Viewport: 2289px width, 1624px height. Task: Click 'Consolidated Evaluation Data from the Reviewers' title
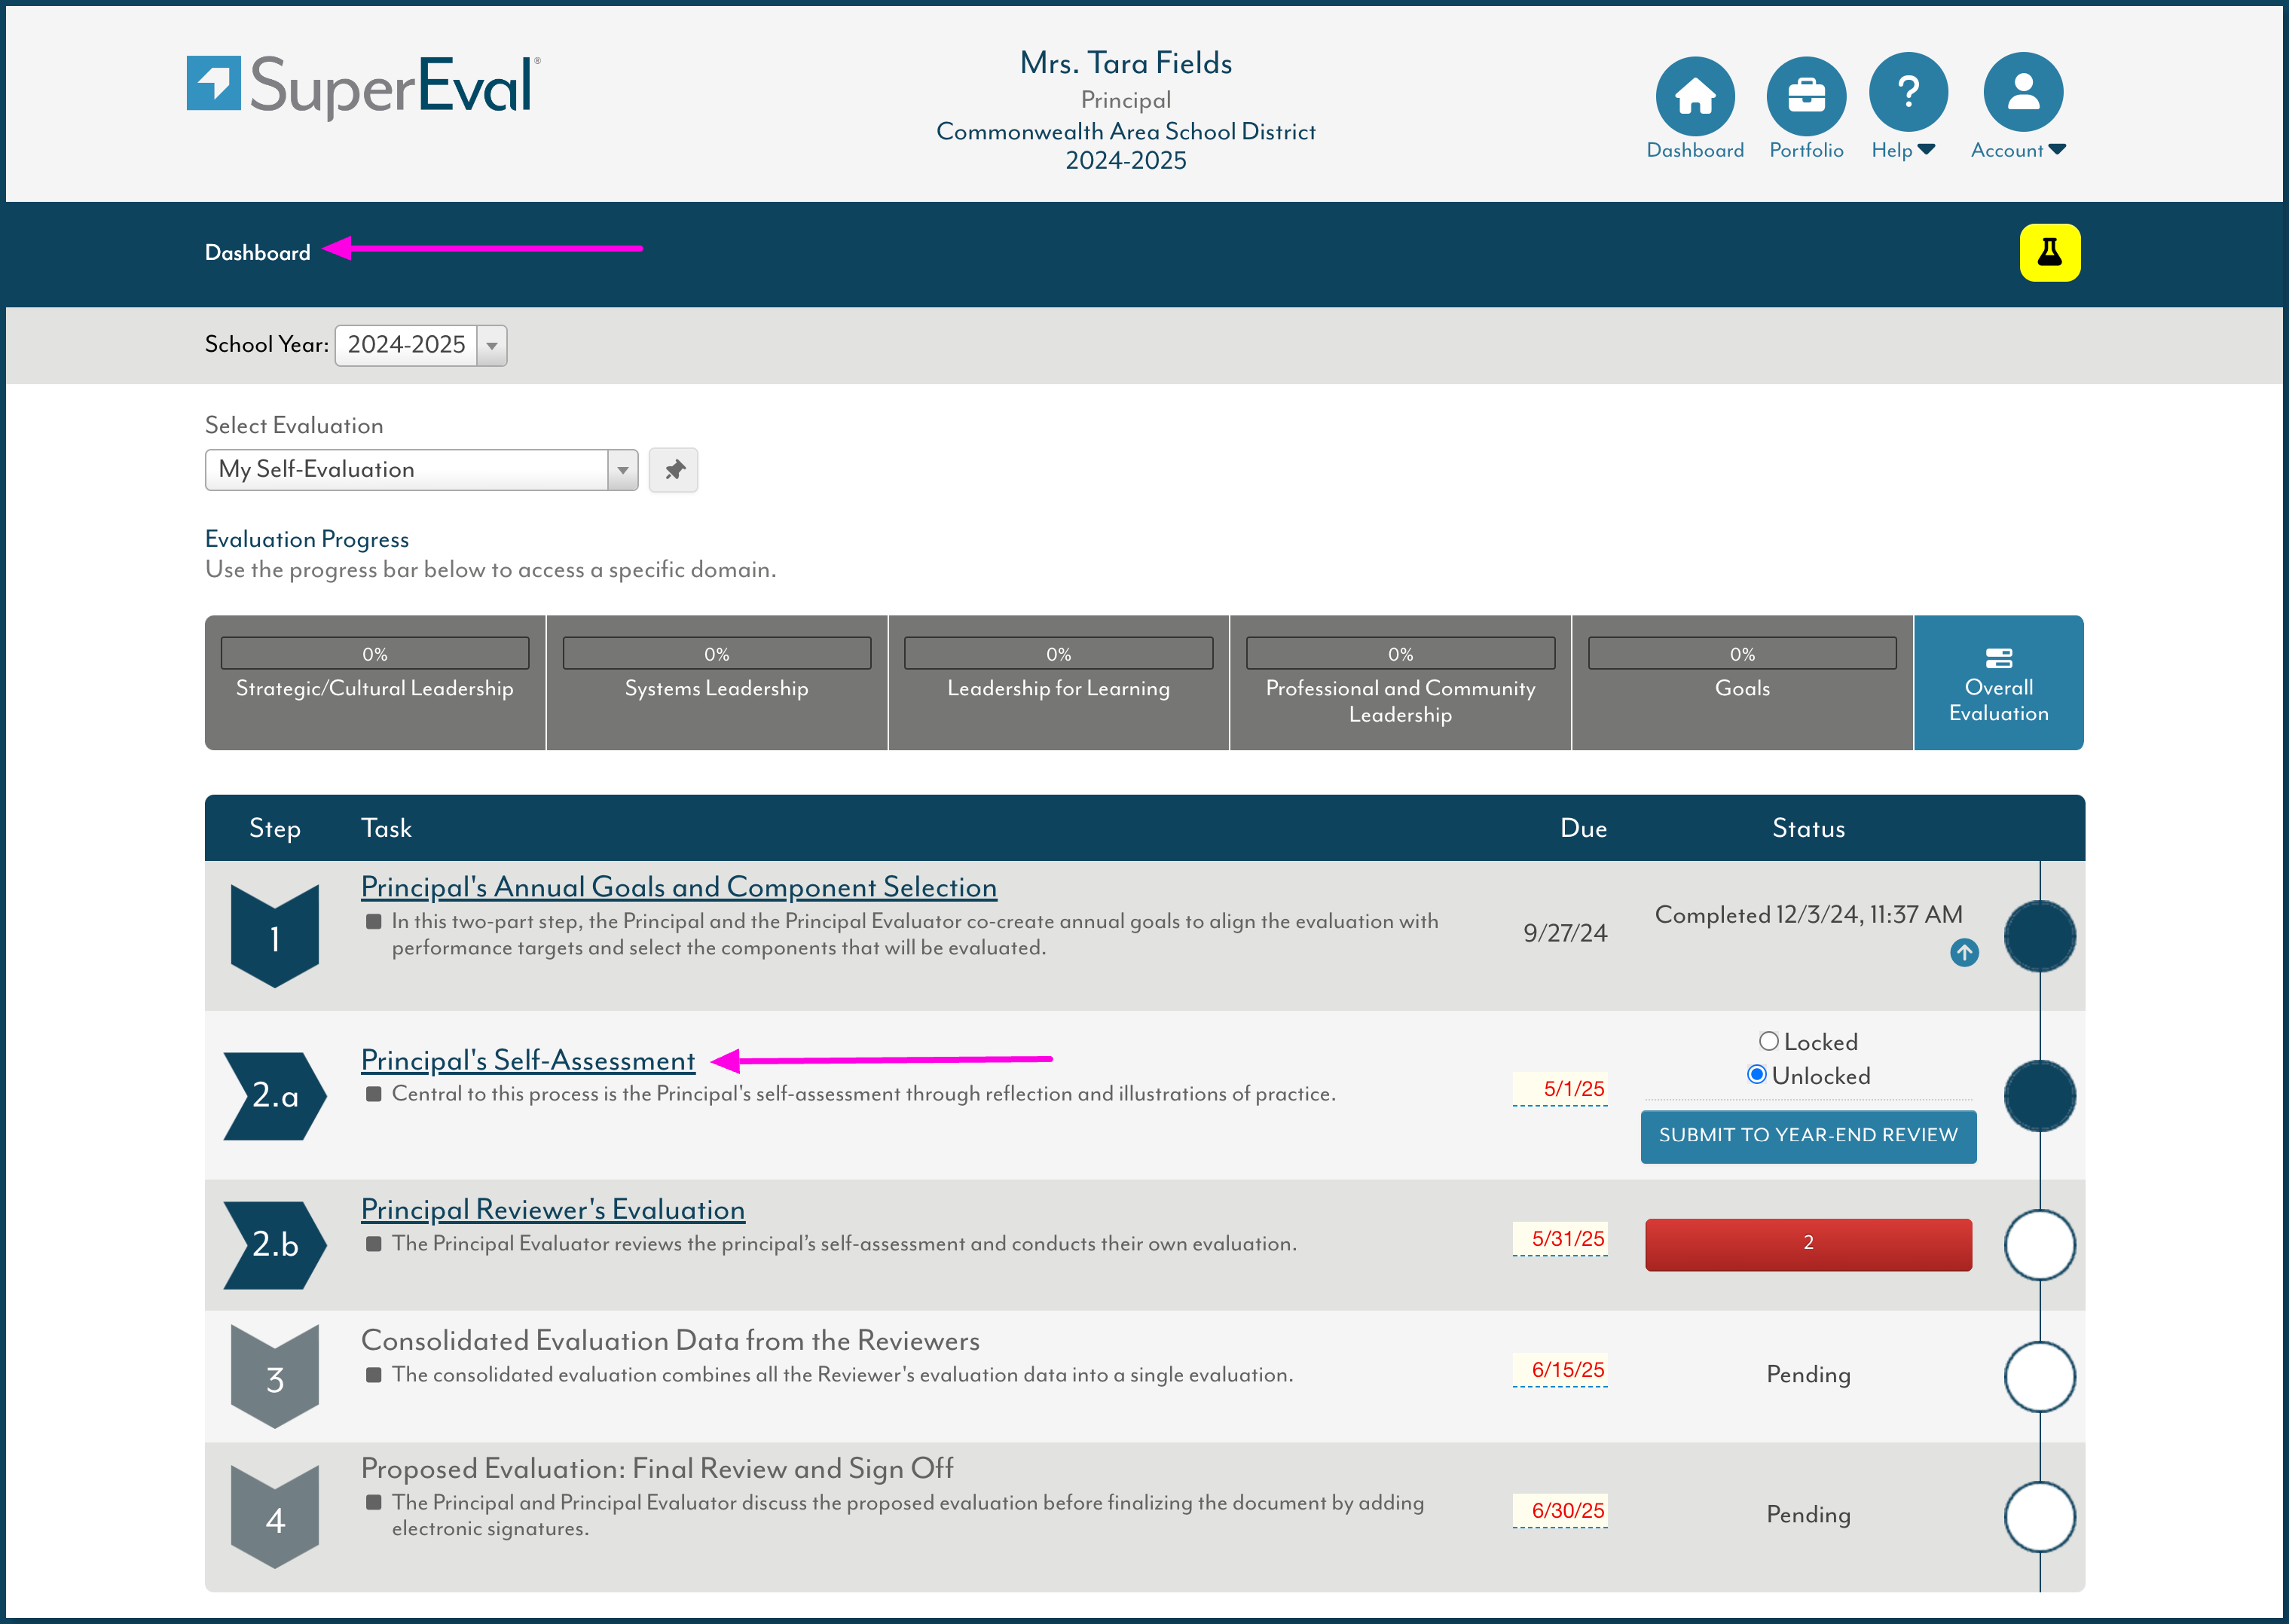tap(670, 1341)
